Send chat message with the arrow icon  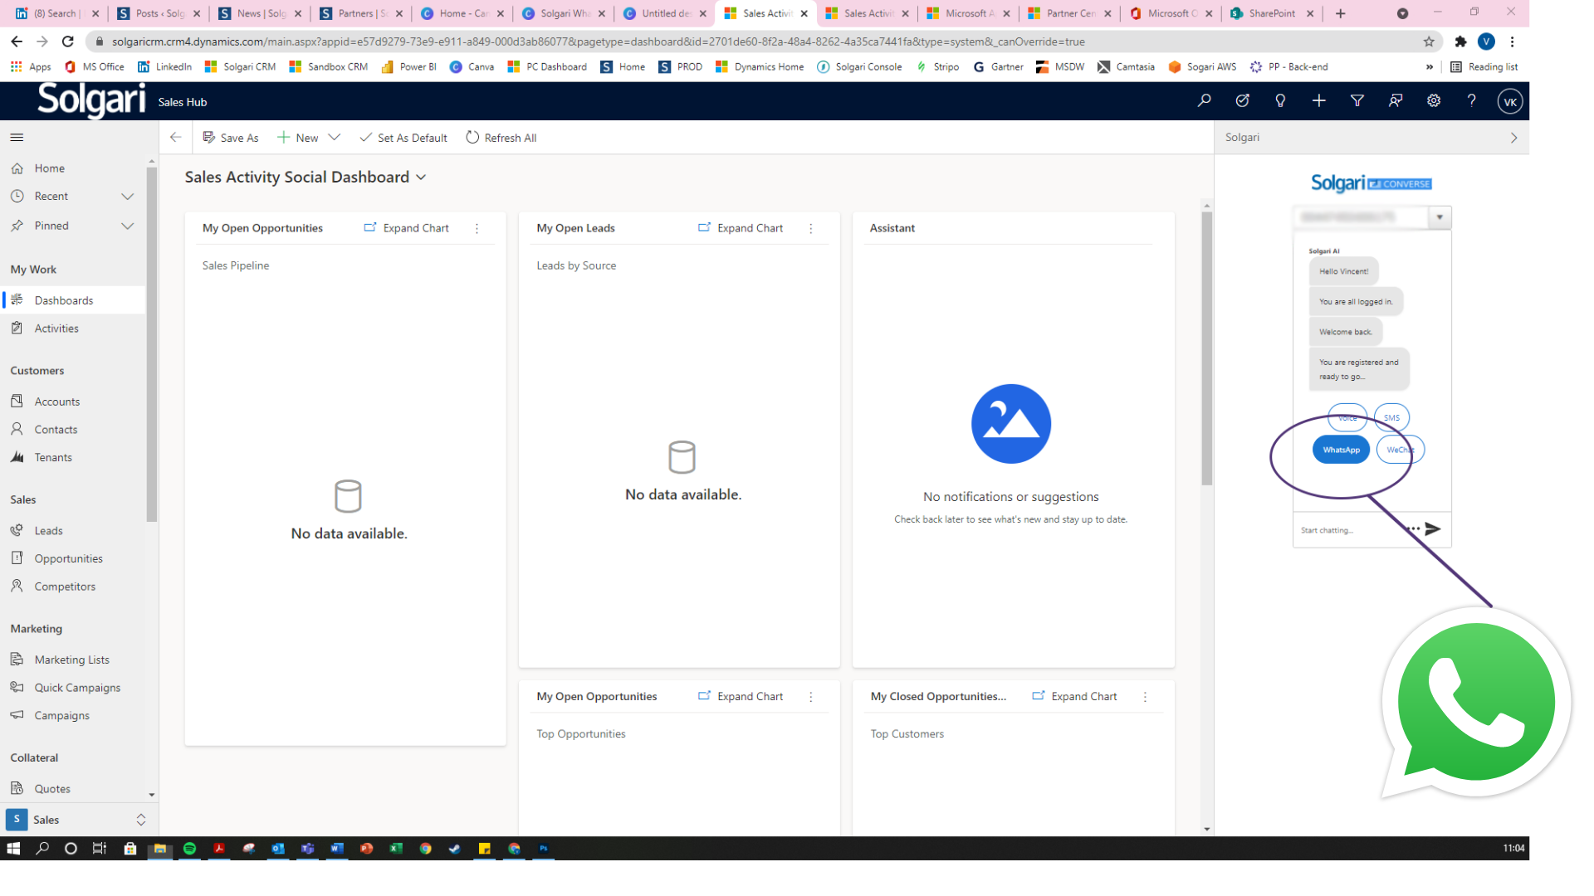click(x=1433, y=528)
